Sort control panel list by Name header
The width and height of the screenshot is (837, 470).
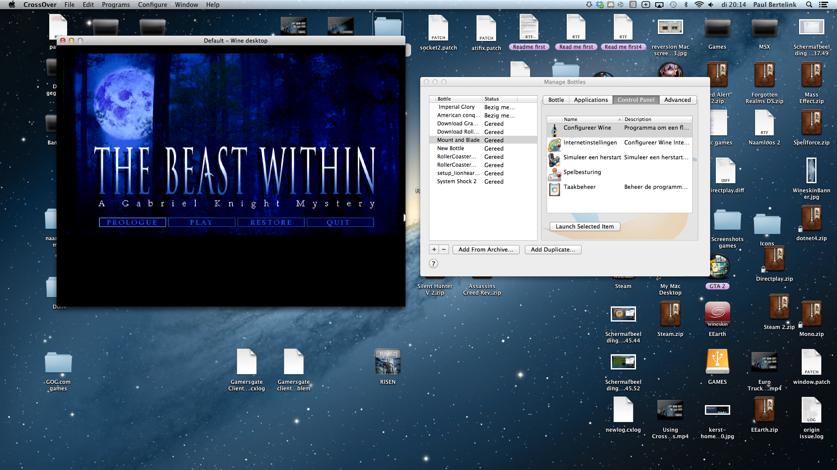(592, 119)
